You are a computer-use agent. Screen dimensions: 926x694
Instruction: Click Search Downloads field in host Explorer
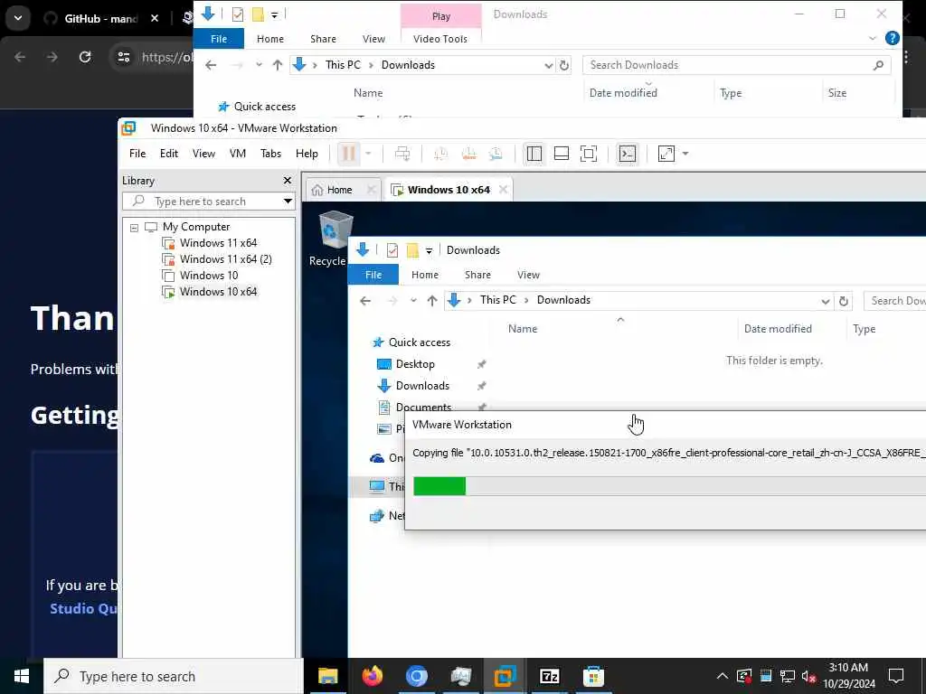(736, 65)
